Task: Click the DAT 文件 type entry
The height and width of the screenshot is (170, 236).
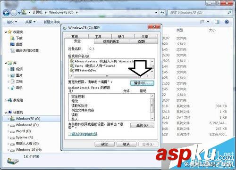Action: tap(184, 117)
